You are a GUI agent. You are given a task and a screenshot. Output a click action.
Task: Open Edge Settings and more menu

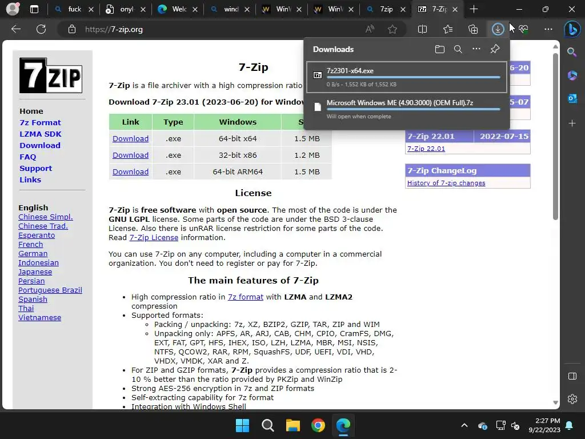548,29
